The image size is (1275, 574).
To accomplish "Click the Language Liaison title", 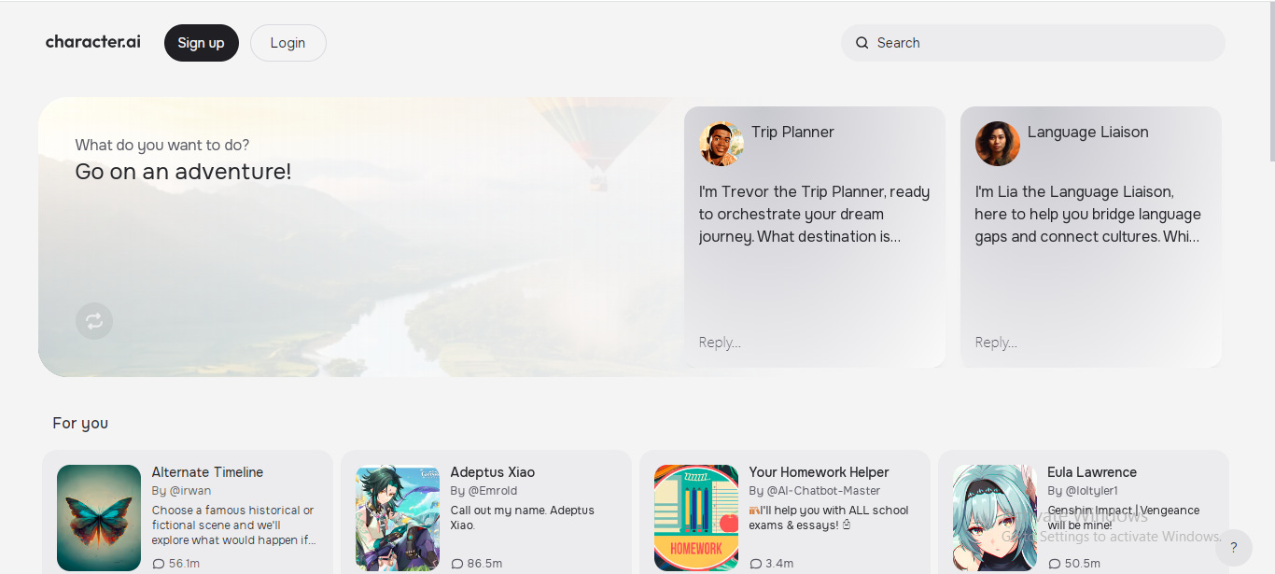I will (x=1087, y=132).
